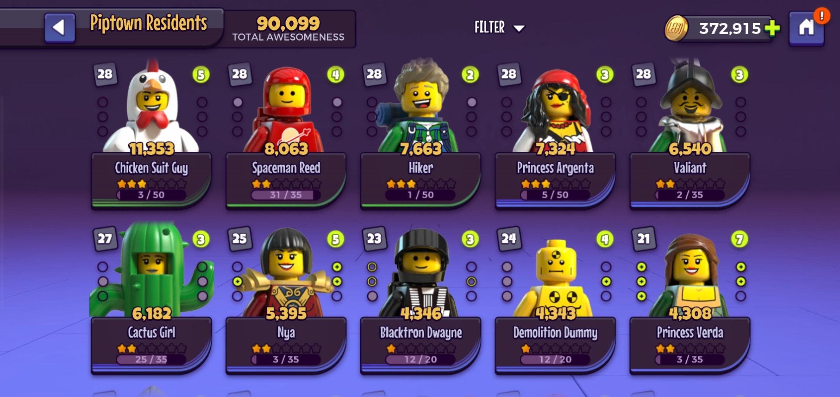The width and height of the screenshot is (840, 397).
Task: Select the Valiant minifigure portrait
Action: [x=690, y=106]
